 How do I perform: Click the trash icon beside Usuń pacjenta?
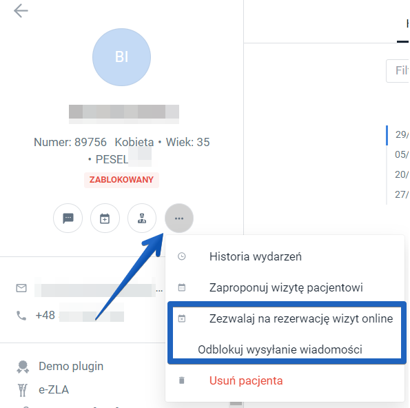tap(182, 380)
